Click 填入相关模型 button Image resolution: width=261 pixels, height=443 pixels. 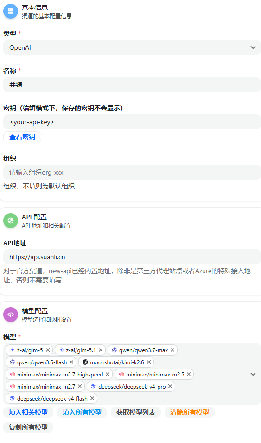coord(28,412)
